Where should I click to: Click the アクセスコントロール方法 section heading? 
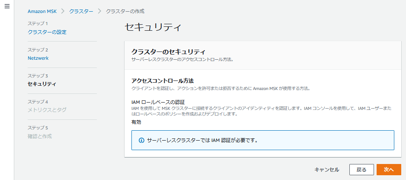point(163,80)
